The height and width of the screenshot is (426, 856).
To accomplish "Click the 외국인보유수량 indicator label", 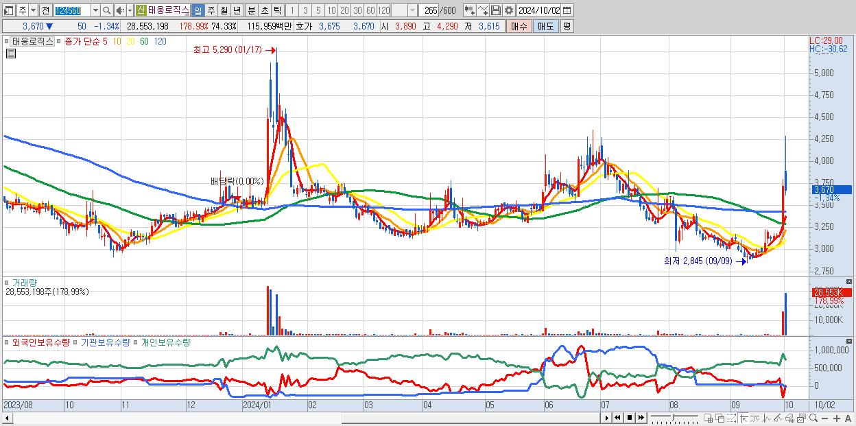I will tap(41, 342).
